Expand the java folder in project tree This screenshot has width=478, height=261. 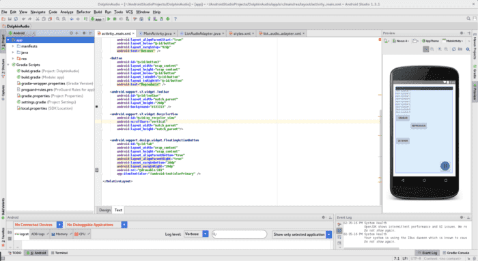pyautogui.click(x=13, y=52)
